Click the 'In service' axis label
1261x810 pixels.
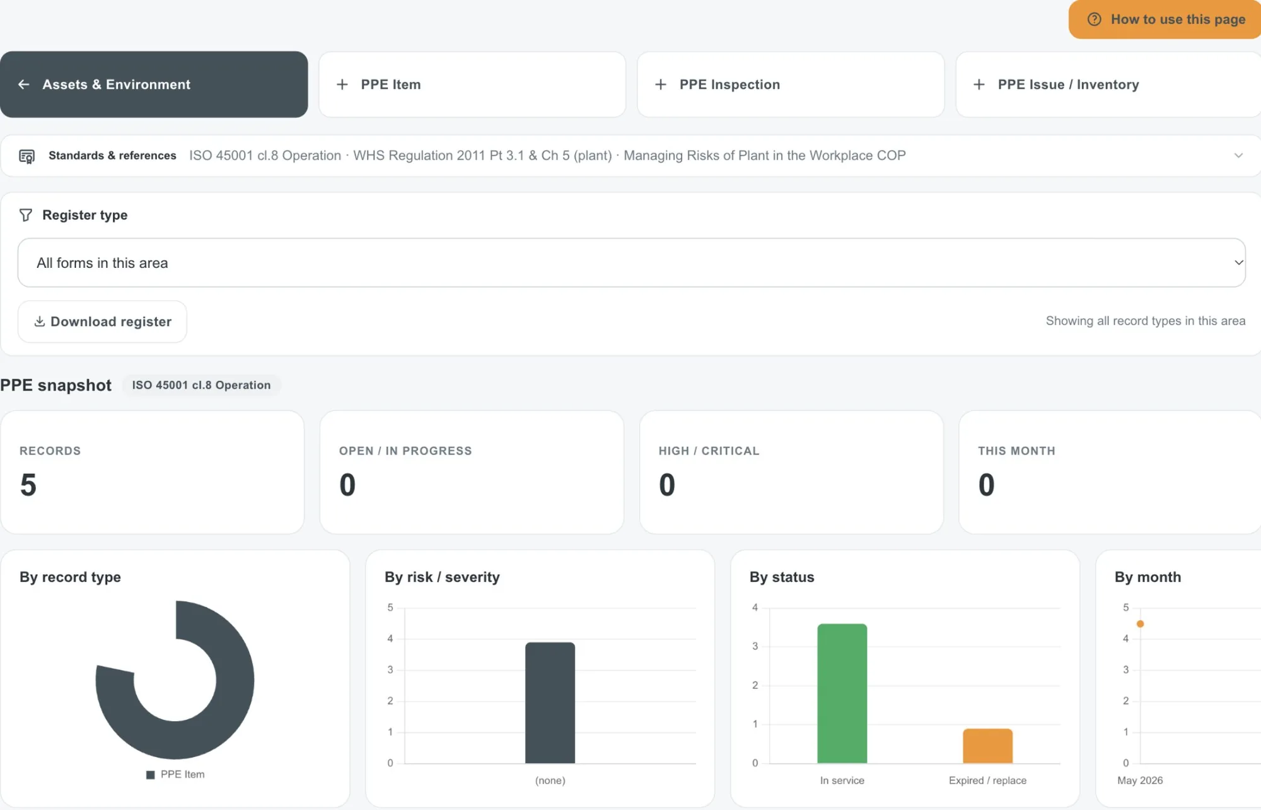[x=842, y=780]
